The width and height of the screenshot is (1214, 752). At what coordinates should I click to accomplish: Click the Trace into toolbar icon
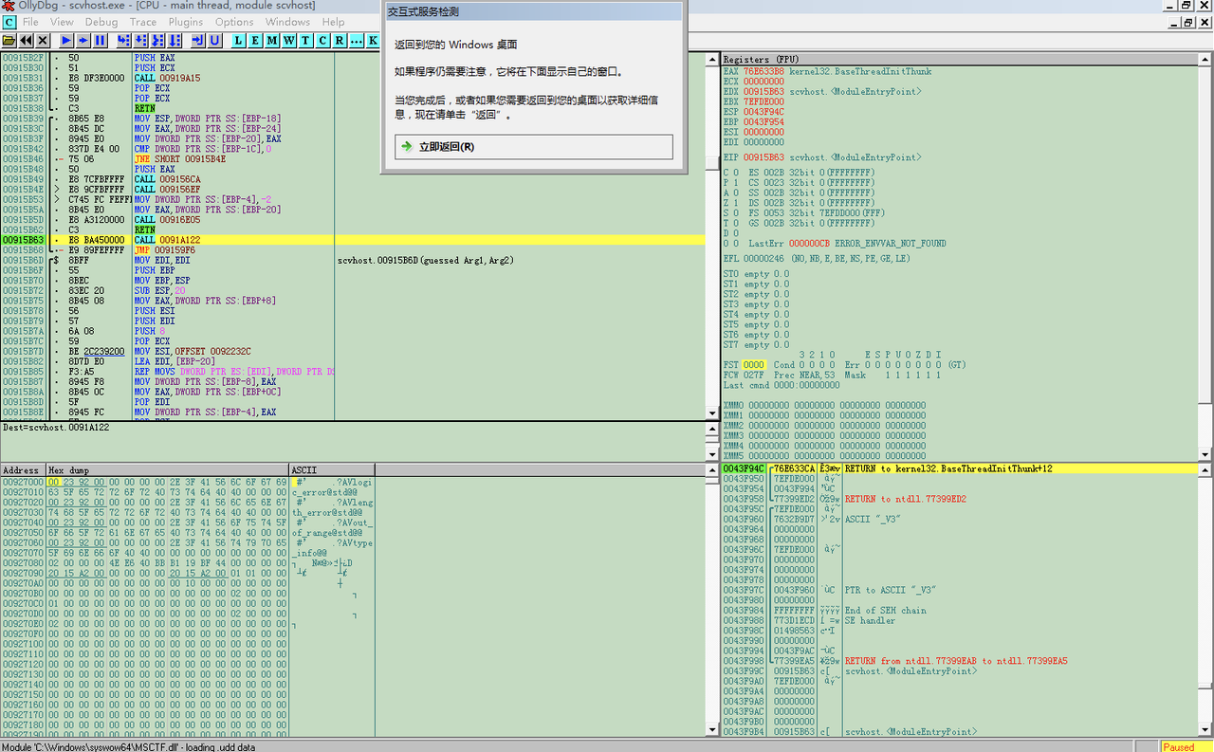158,40
